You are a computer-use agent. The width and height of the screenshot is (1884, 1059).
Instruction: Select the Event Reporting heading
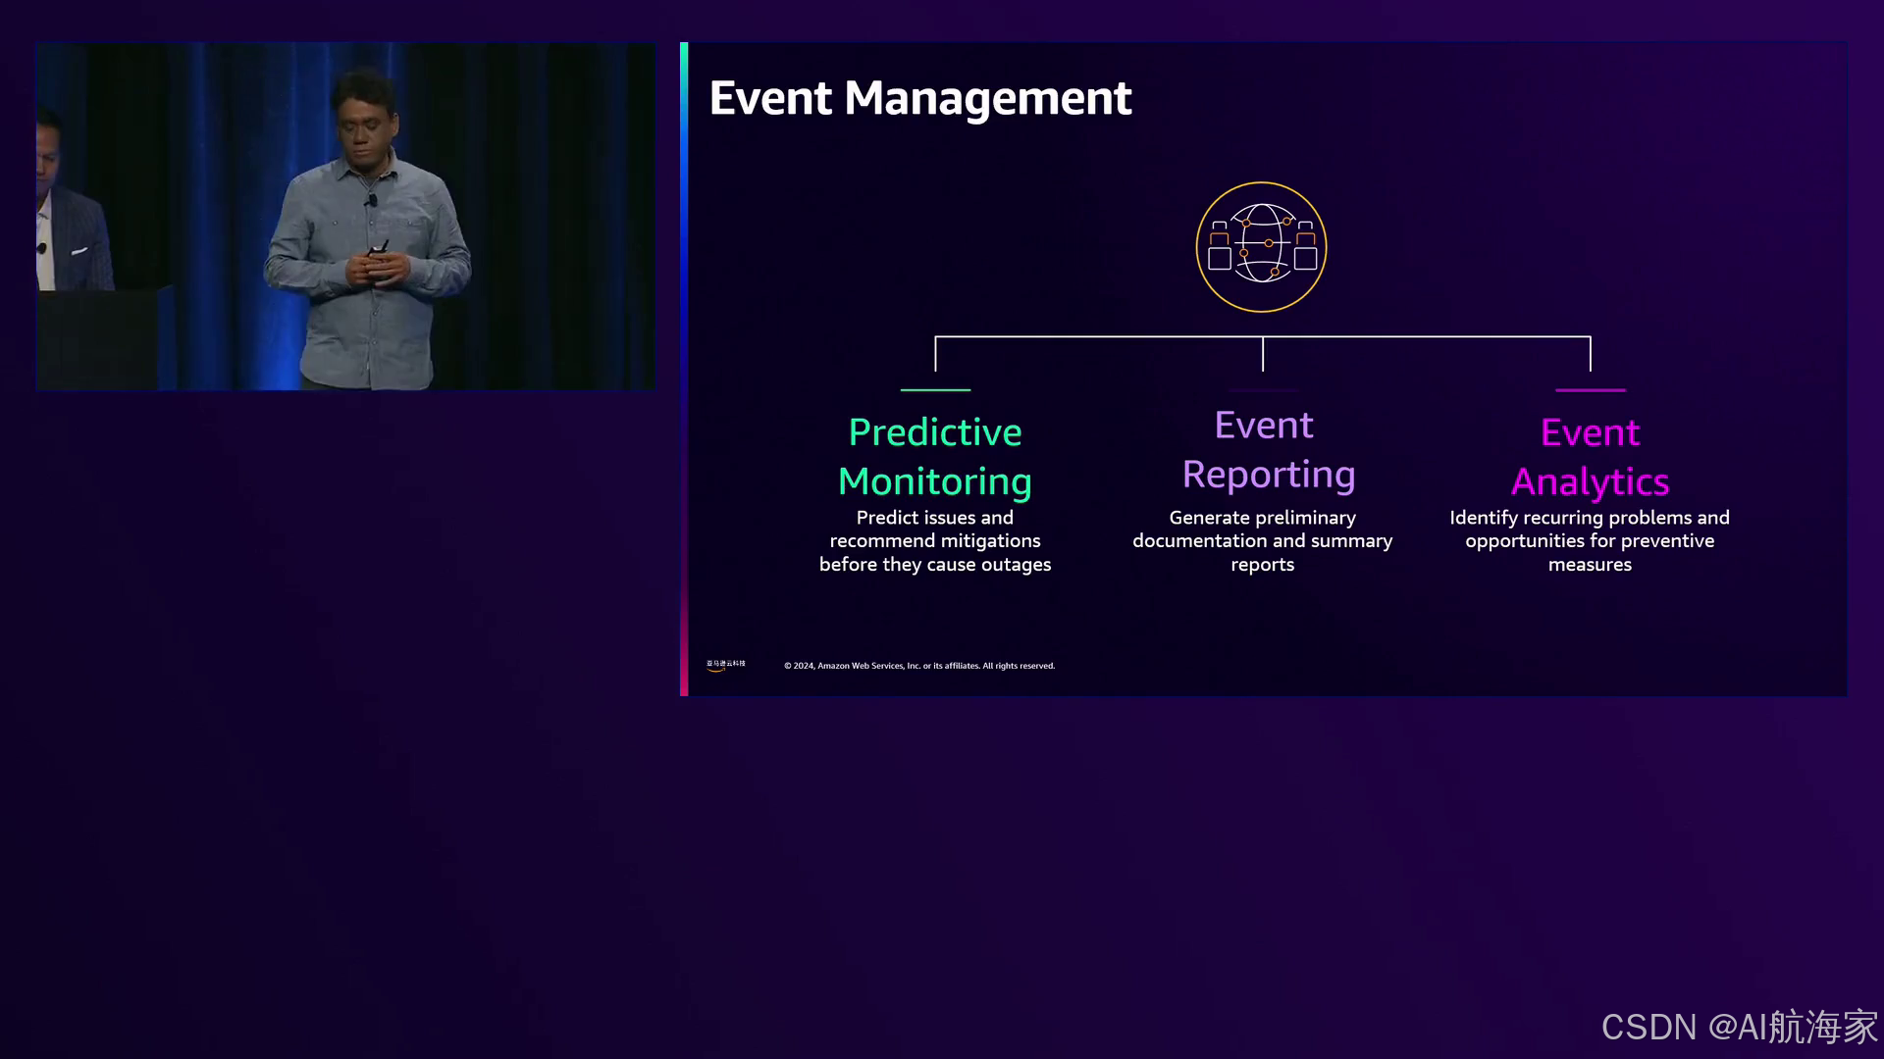pos(1267,450)
